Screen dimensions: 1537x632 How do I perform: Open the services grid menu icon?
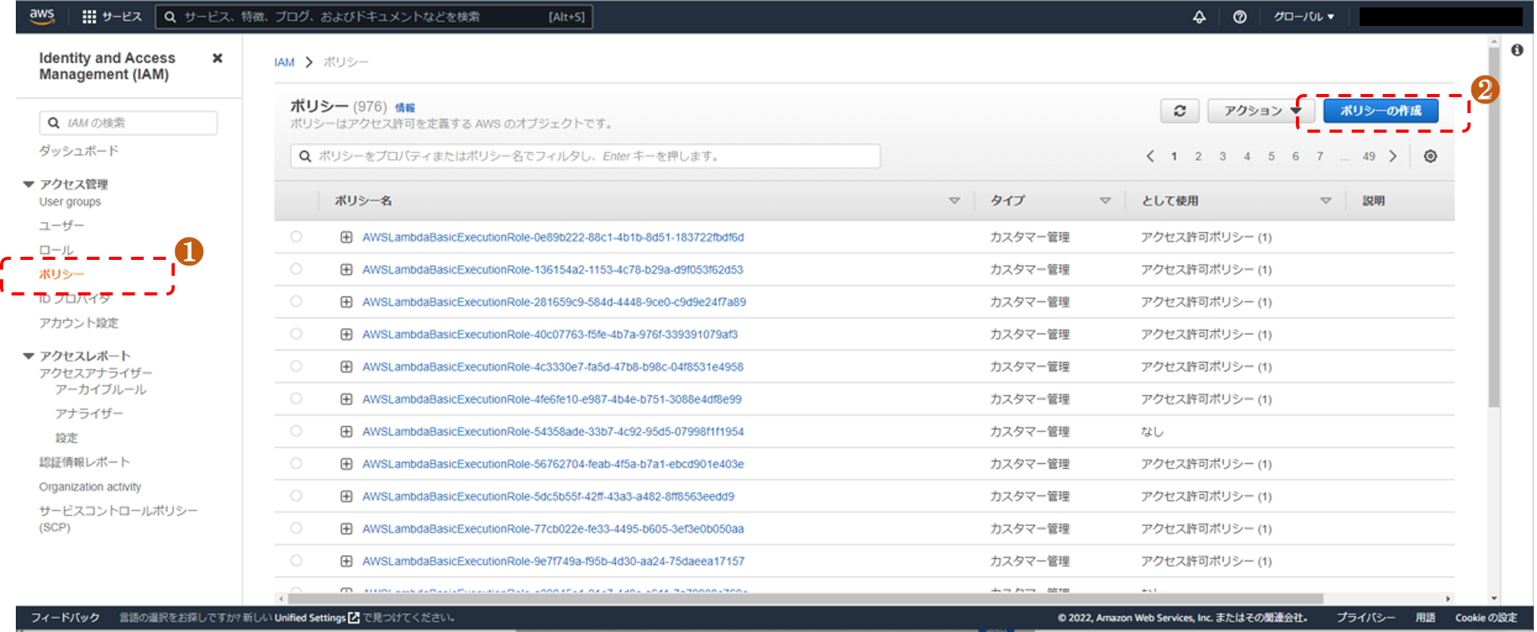click(x=89, y=17)
